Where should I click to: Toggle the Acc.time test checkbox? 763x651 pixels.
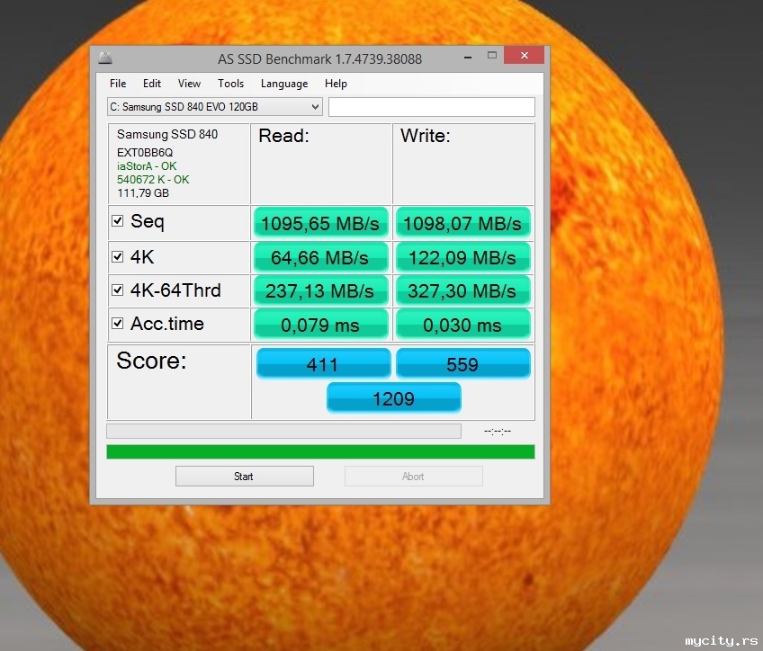click(118, 324)
